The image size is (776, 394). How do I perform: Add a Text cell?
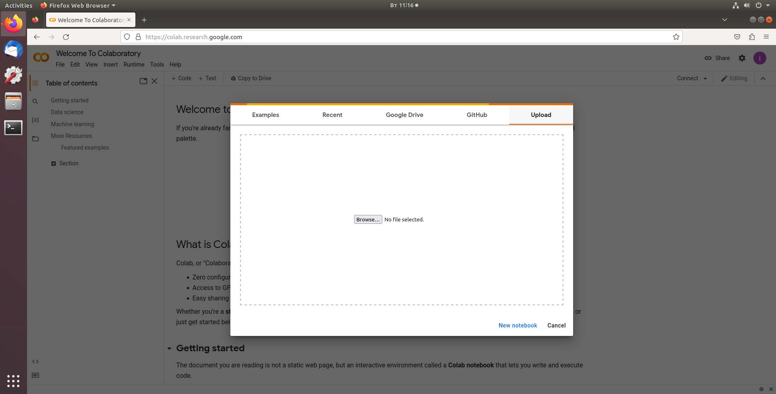point(207,78)
